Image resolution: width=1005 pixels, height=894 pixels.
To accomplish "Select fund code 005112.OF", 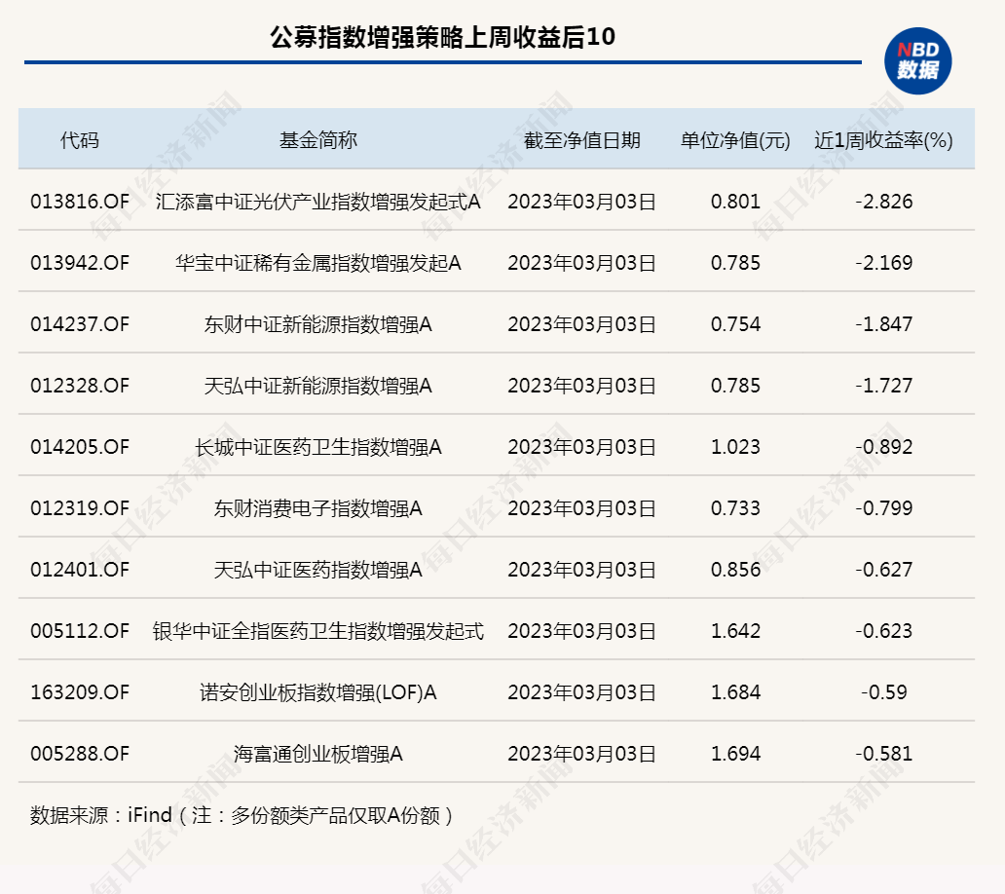I will [80, 631].
